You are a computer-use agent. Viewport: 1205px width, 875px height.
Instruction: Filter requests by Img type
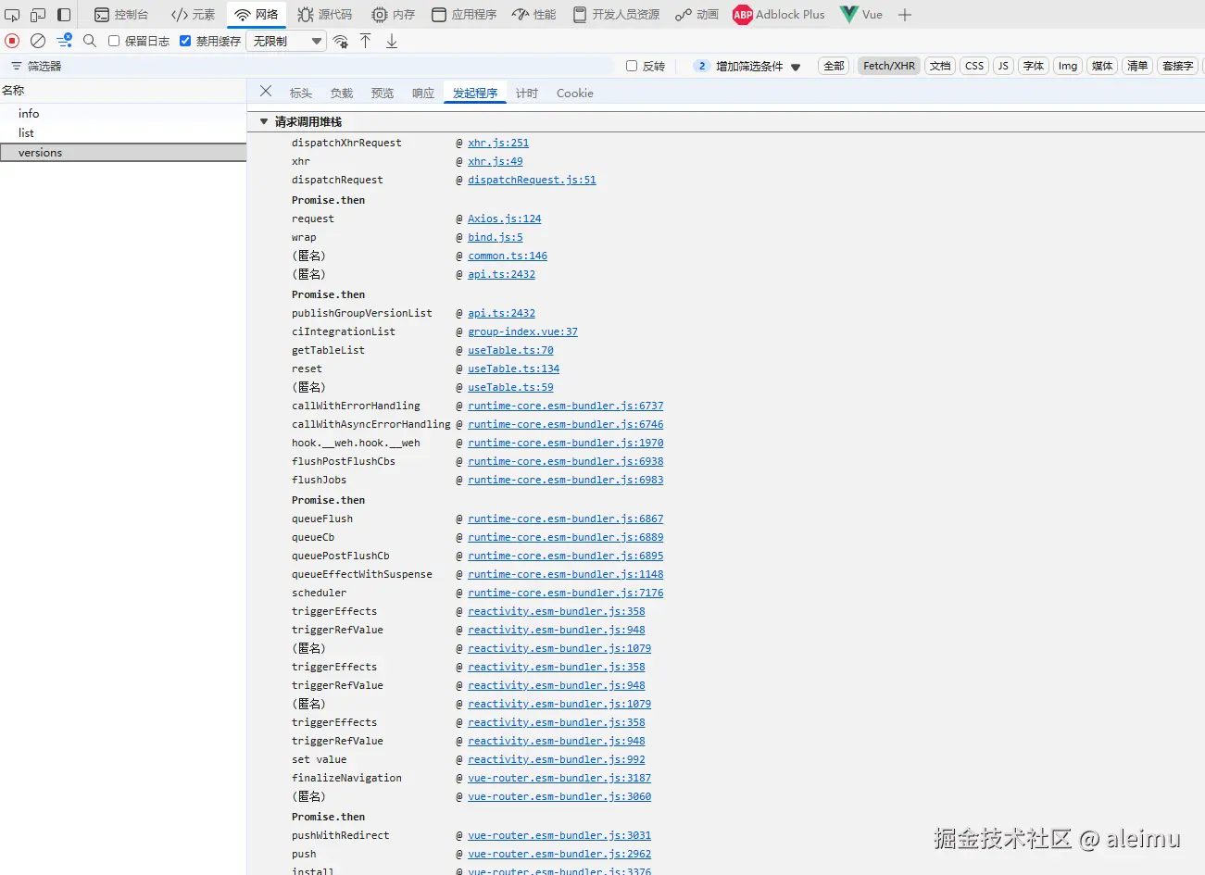click(x=1068, y=66)
